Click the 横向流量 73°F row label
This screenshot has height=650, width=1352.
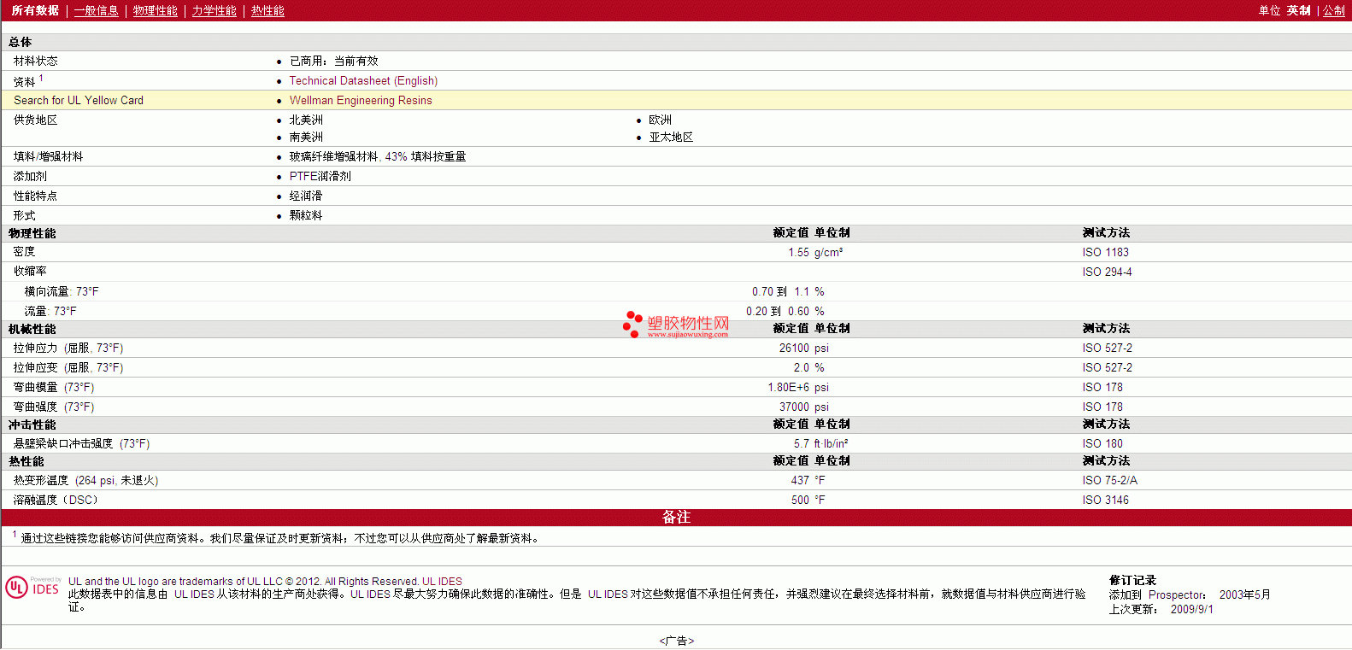coord(62,291)
